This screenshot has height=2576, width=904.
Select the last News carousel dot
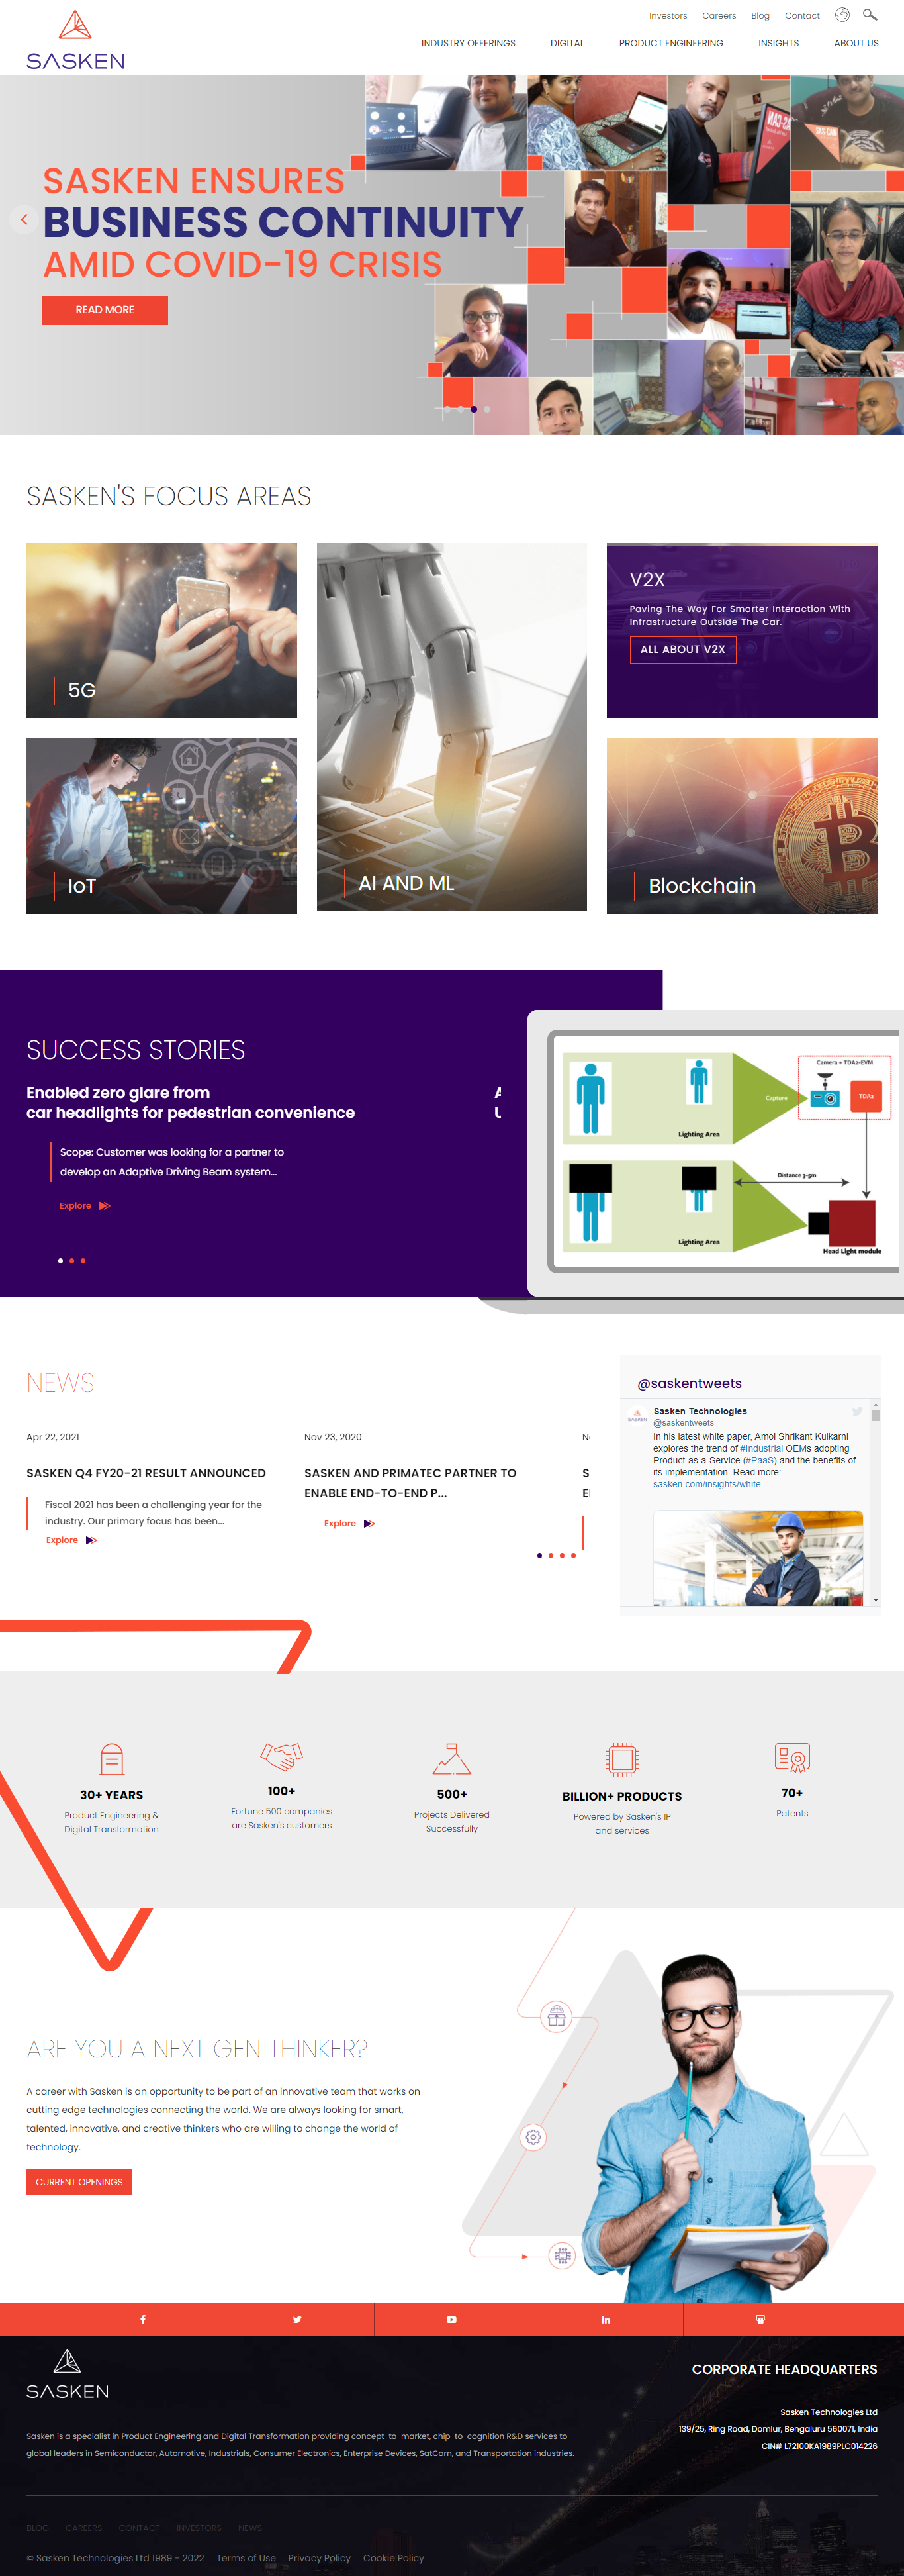573,1555
